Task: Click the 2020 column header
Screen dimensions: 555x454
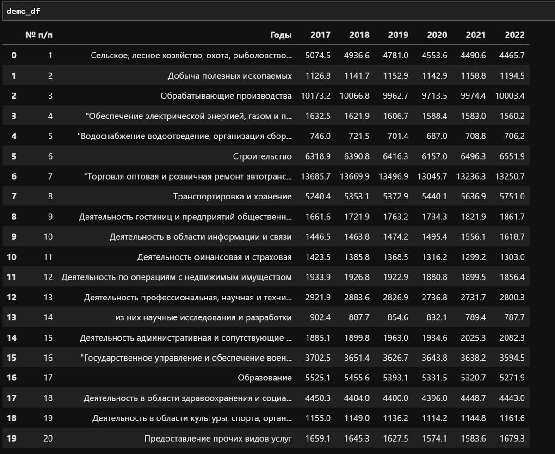Action: [437, 35]
